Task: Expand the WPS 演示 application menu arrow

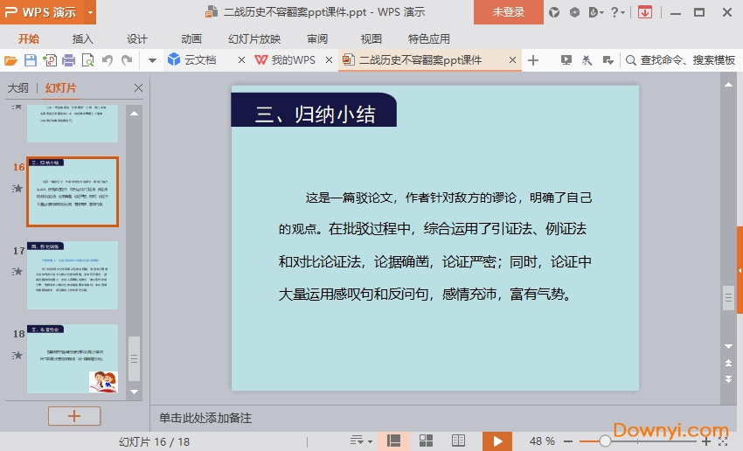Action: click(90, 12)
